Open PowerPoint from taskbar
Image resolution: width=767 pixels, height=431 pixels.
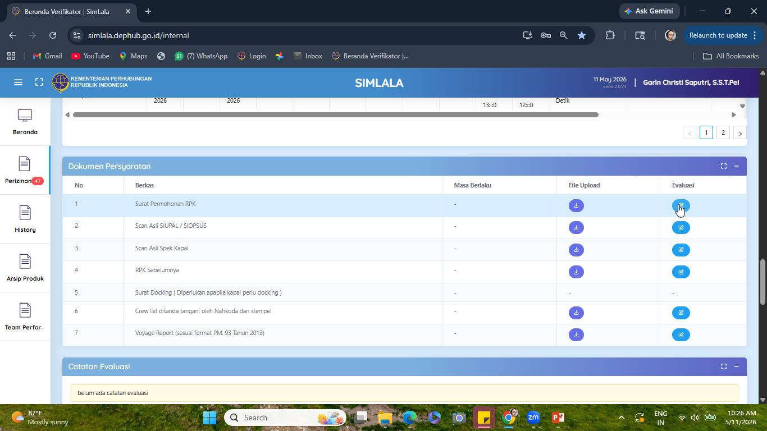tap(558, 418)
